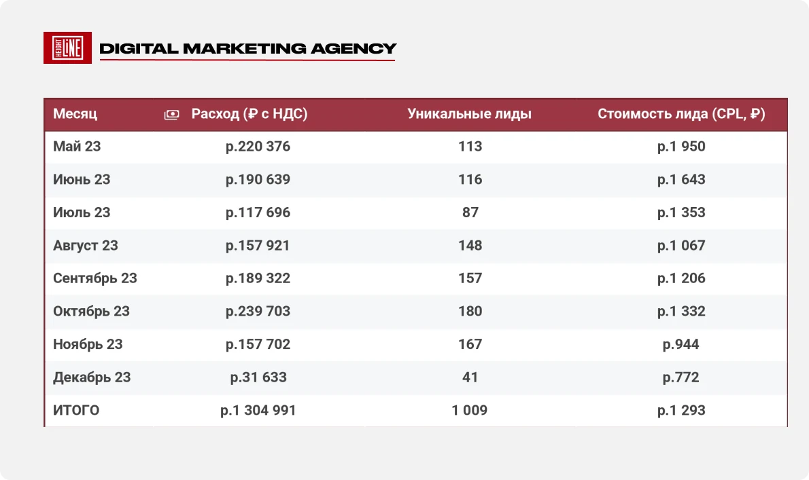
Task: Click the total expense р.1 304 991
Action: [x=258, y=410]
